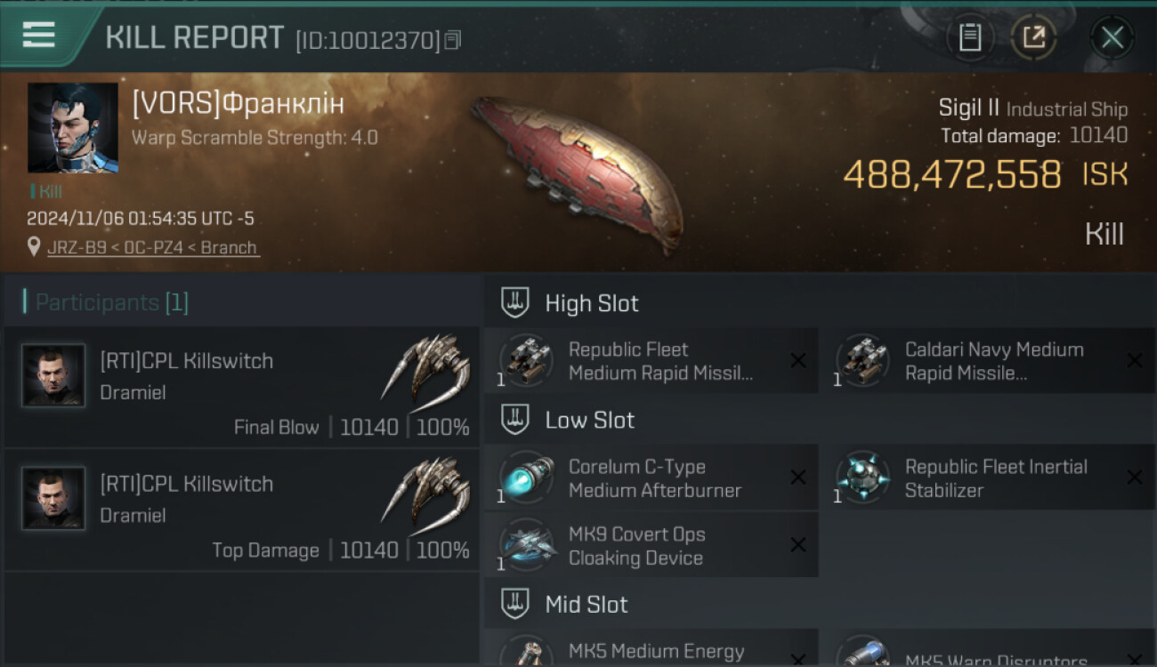Collapse the High Slot section

pos(515,302)
